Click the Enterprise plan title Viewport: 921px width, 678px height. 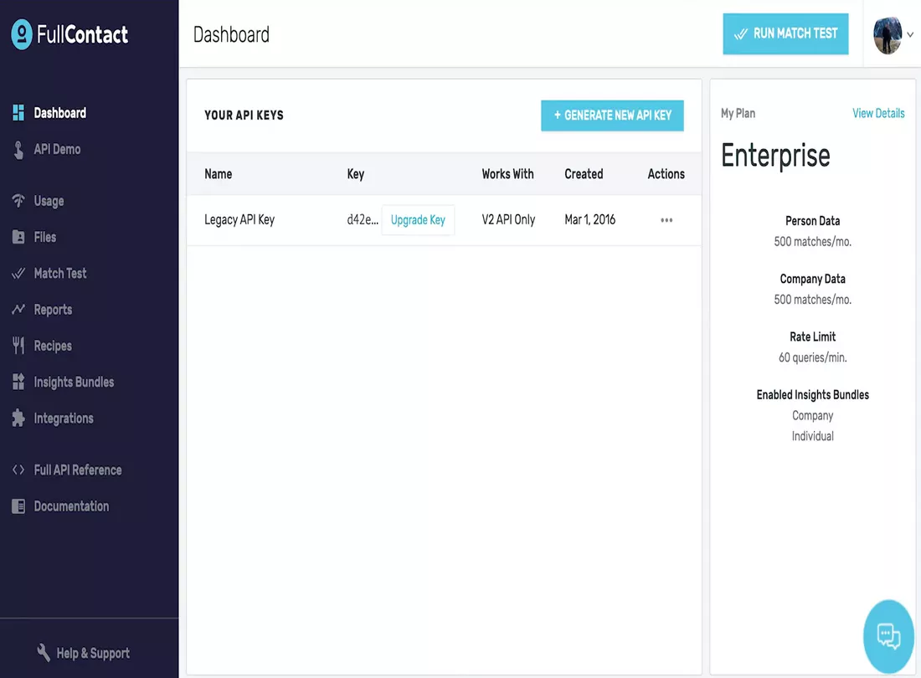(x=775, y=157)
